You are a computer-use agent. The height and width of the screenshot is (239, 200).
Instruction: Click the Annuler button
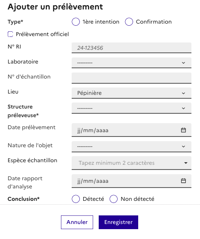click(x=77, y=222)
